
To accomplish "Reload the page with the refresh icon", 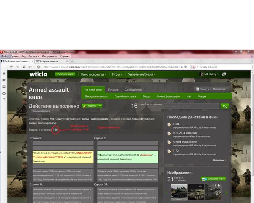I will [x=24, y=67].
